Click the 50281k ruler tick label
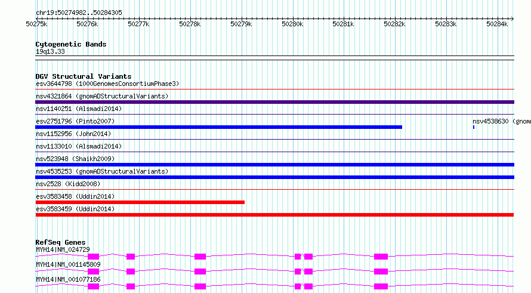The image size is (531, 293). pos(344,24)
